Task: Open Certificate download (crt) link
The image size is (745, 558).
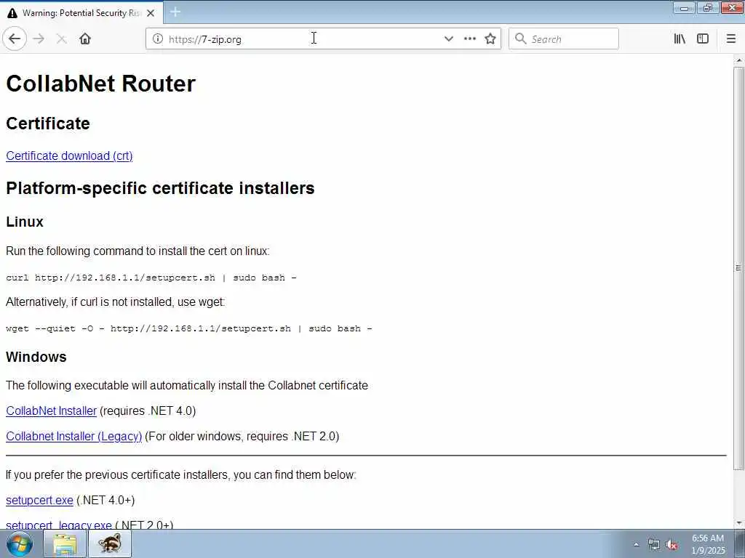Action: coord(69,155)
